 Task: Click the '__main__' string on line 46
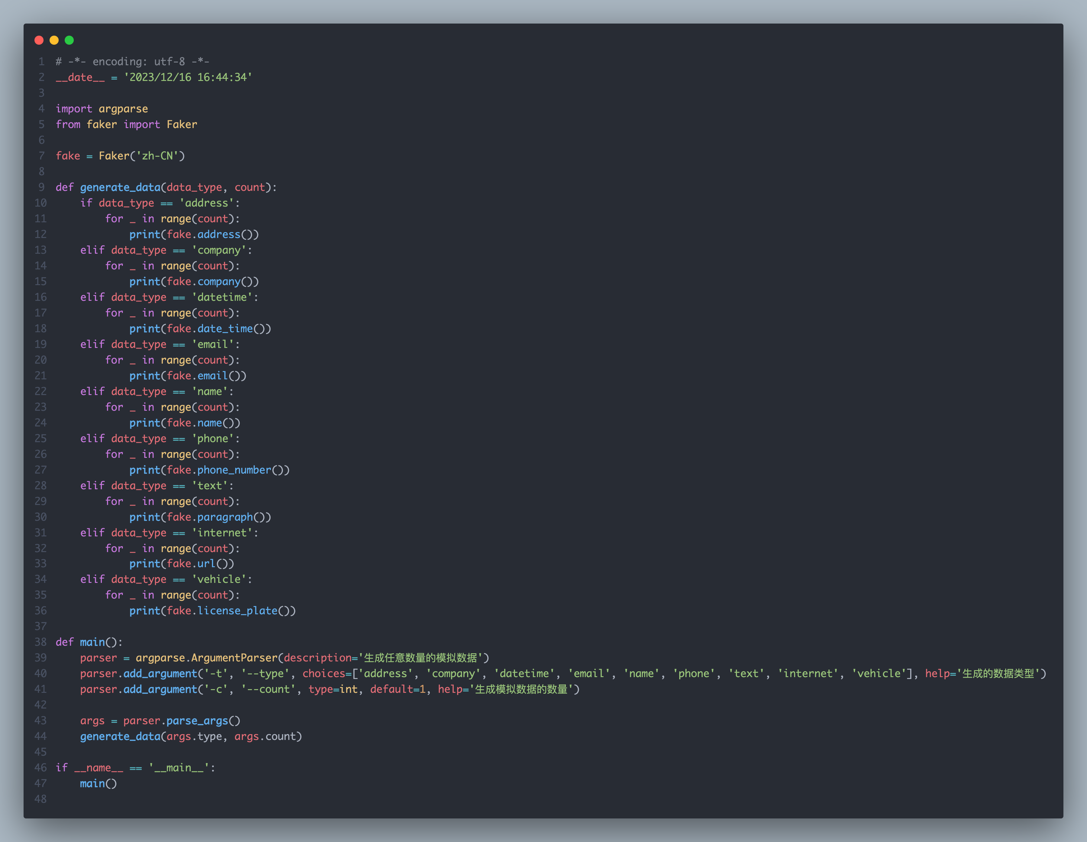[x=179, y=768]
